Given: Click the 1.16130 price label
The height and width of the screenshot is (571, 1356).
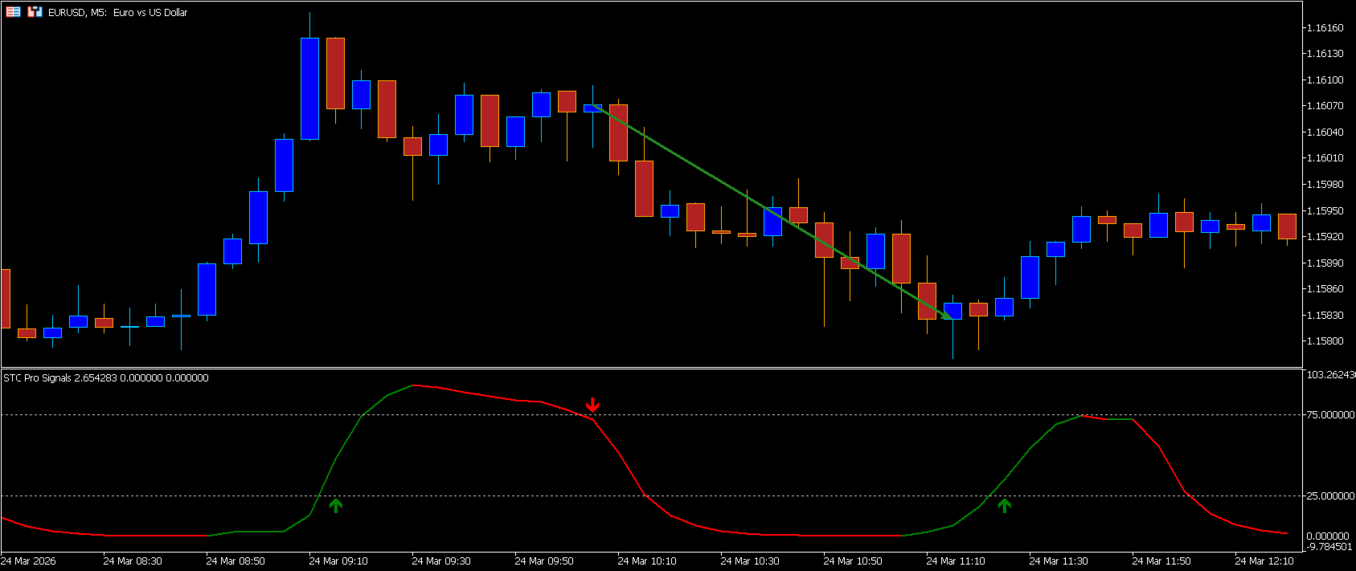Looking at the screenshot, I should (1325, 54).
